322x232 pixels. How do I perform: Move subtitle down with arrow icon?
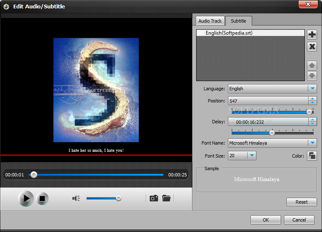(312, 76)
